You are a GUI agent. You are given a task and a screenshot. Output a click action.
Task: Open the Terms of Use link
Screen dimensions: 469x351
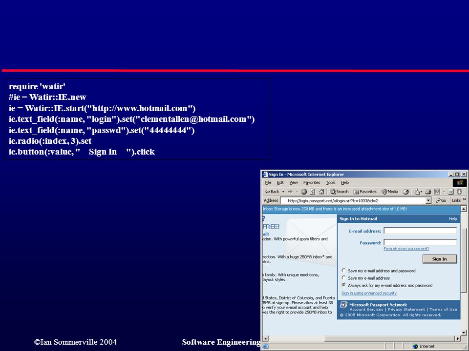click(443, 310)
